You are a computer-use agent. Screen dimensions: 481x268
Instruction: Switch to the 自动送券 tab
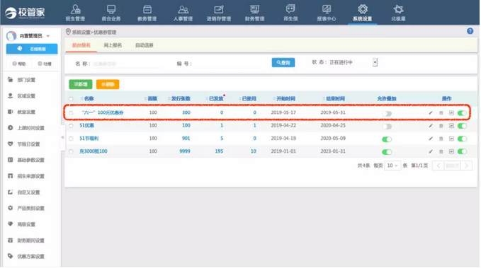tap(145, 45)
